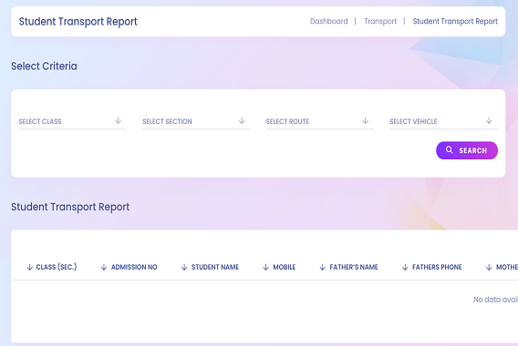Viewport: 518px width, 346px height.
Task: Sort by Mobile arrow icon
Action: click(x=265, y=267)
